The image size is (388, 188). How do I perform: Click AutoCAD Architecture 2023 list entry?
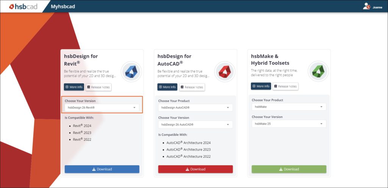pos(189,149)
